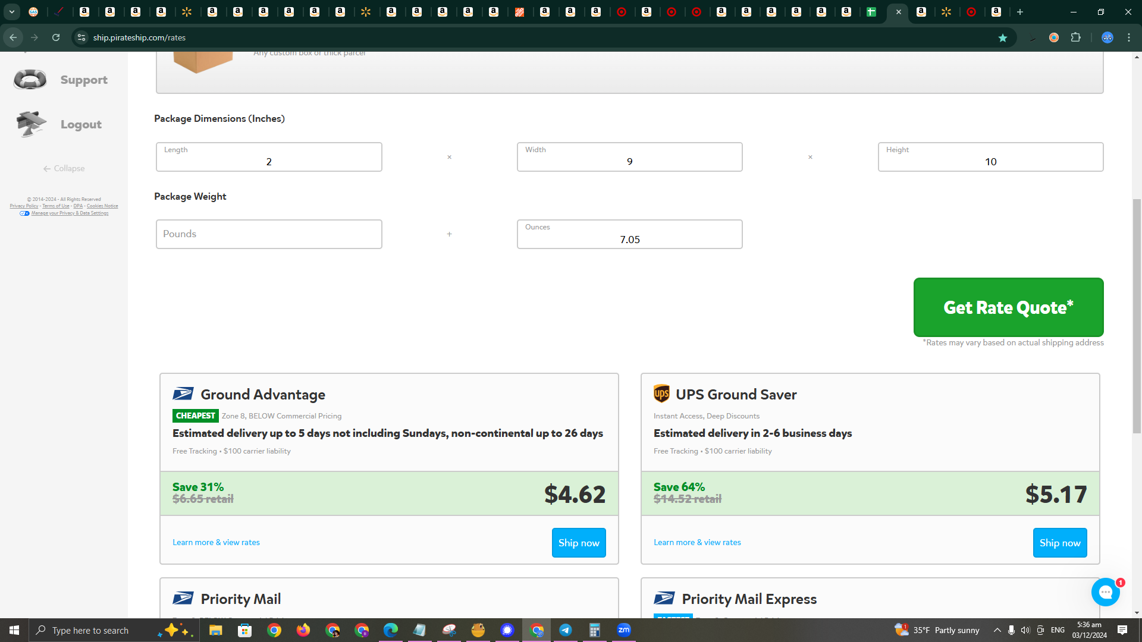The image size is (1142, 642).
Task: Click the CHEAPEST badge on Ground Advantage
Action: (196, 416)
